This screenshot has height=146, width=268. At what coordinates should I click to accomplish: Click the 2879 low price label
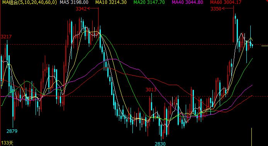(12, 131)
